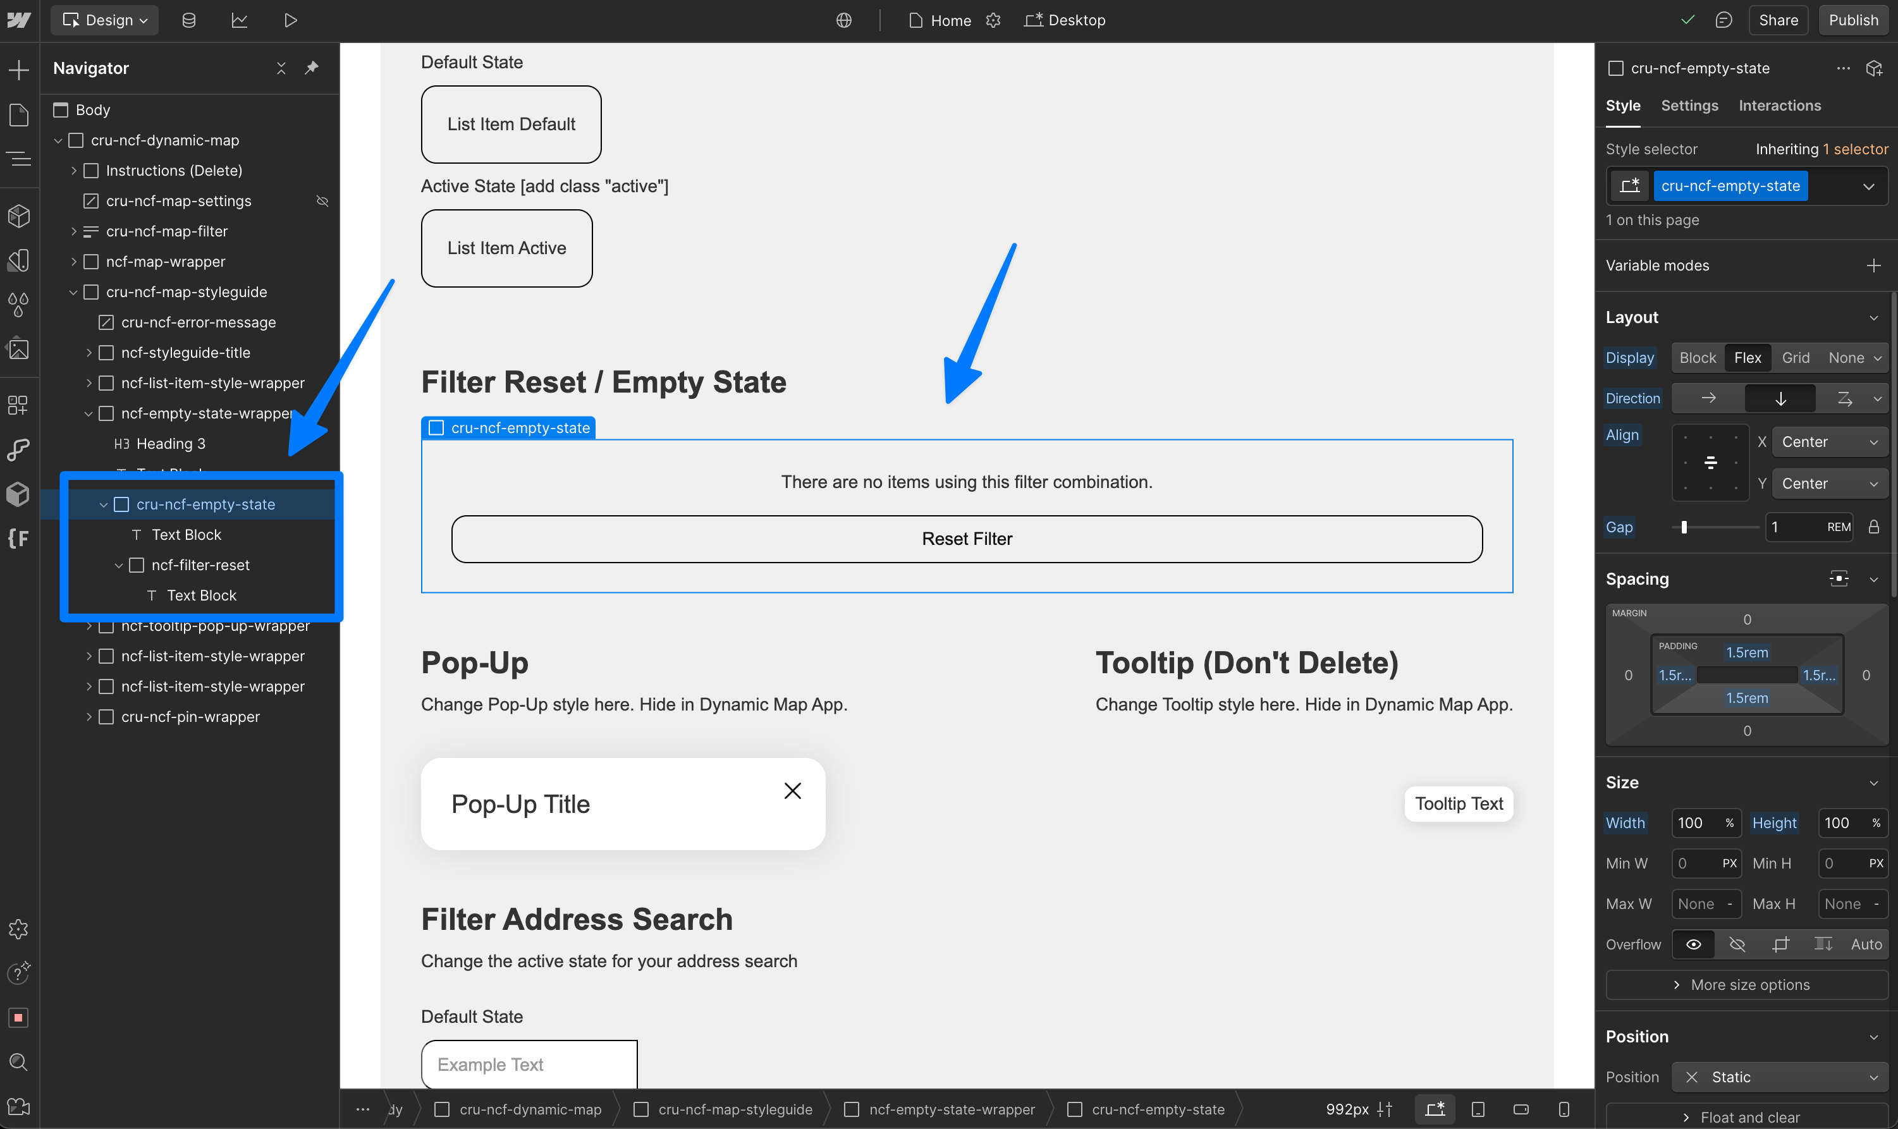Lock the Gap value icon

point(1873,527)
